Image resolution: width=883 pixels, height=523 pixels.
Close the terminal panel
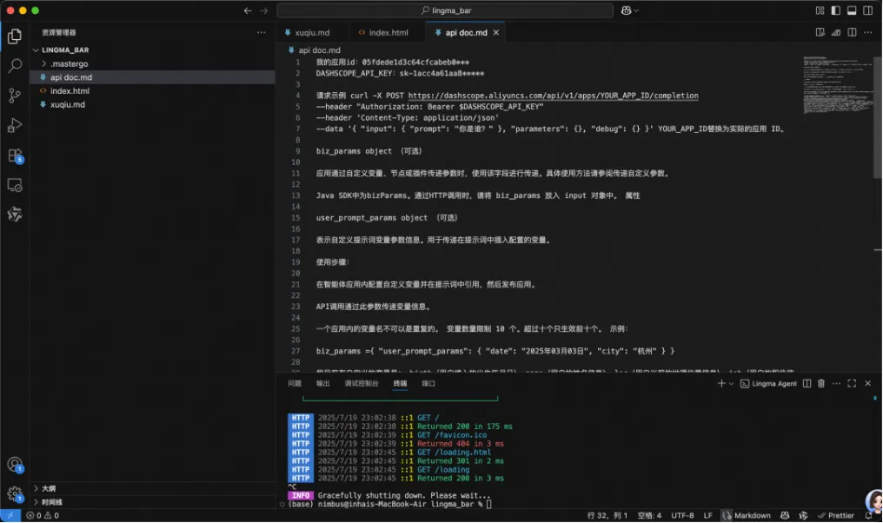868,383
